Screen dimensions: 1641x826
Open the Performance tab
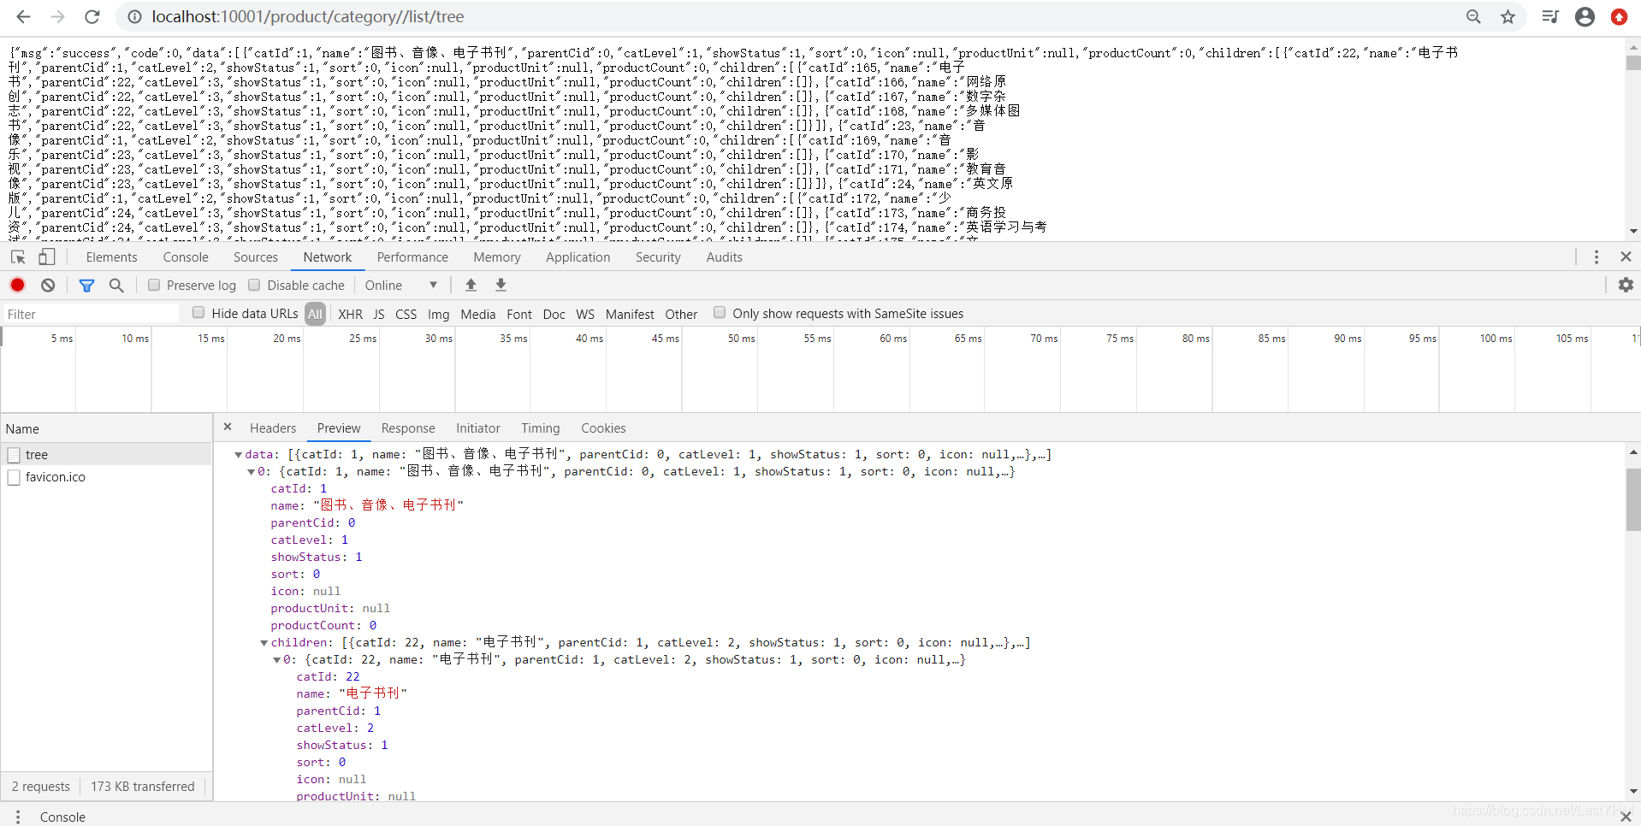click(412, 257)
